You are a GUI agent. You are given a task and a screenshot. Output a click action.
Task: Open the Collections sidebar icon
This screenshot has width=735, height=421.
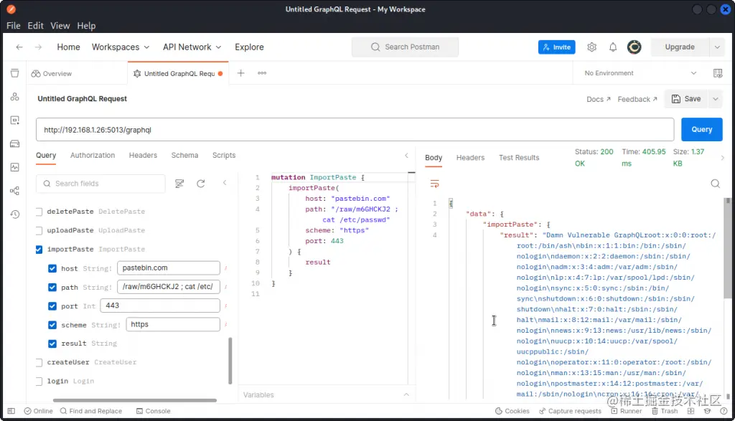coord(14,73)
